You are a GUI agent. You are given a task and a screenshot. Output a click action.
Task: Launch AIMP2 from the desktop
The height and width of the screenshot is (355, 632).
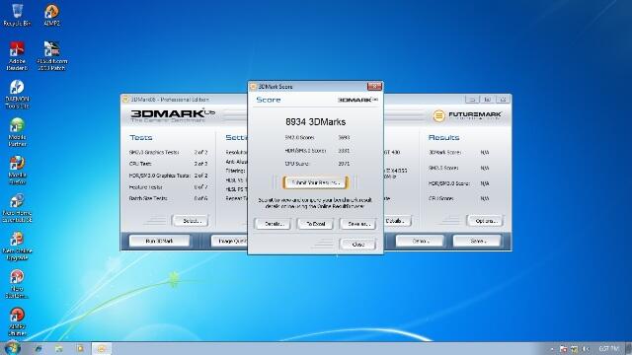click(51, 15)
